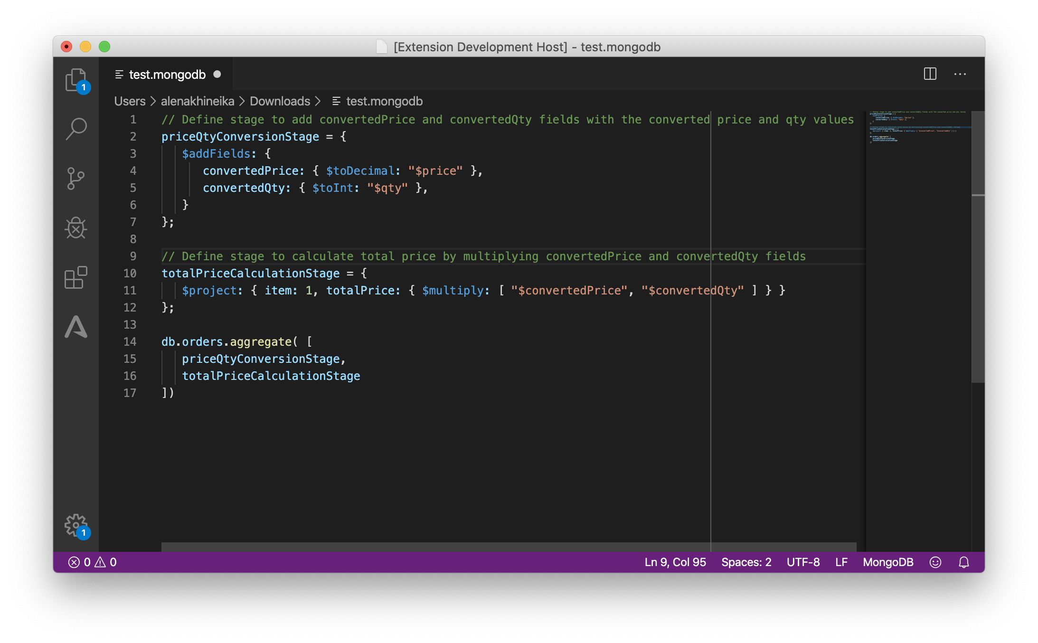This screenshot has height=643, width=1038.
Task: Split the editor to the right
Action: 930,74
